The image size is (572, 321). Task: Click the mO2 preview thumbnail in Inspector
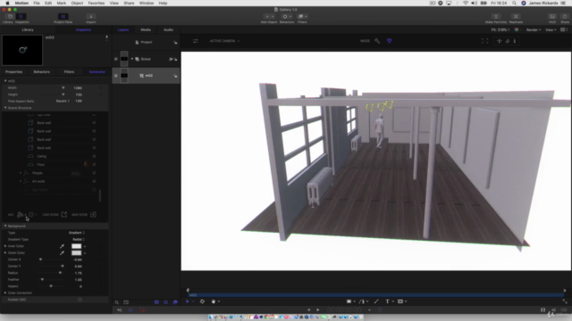22,50
